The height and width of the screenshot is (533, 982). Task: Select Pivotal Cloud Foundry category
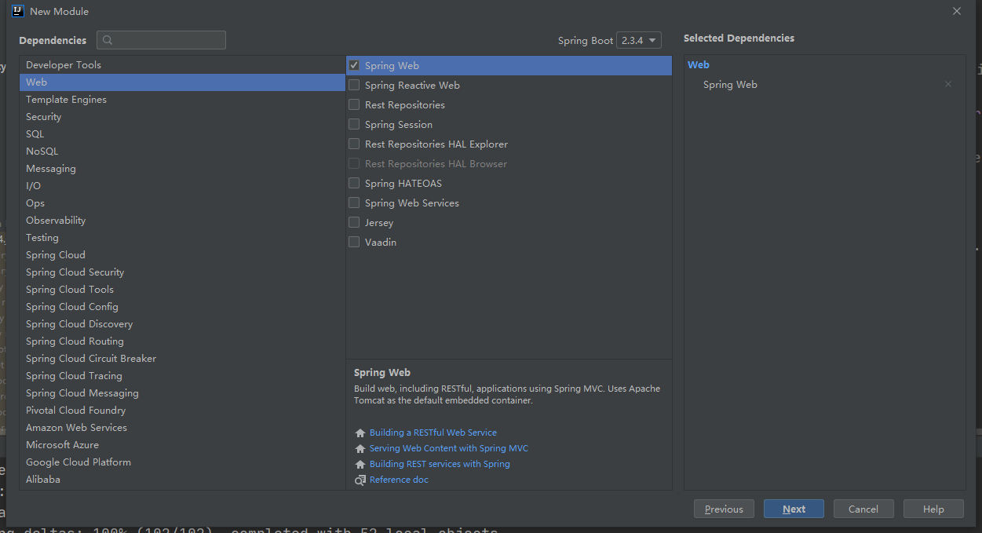tap(182, 411)
